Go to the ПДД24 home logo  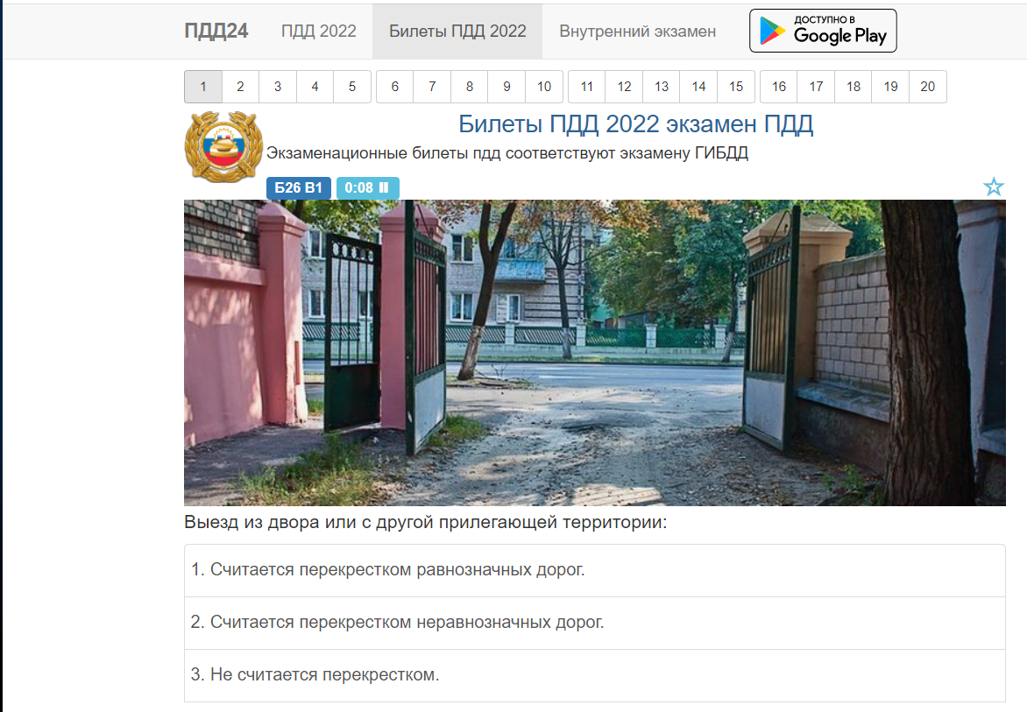[x=216, y=31]
